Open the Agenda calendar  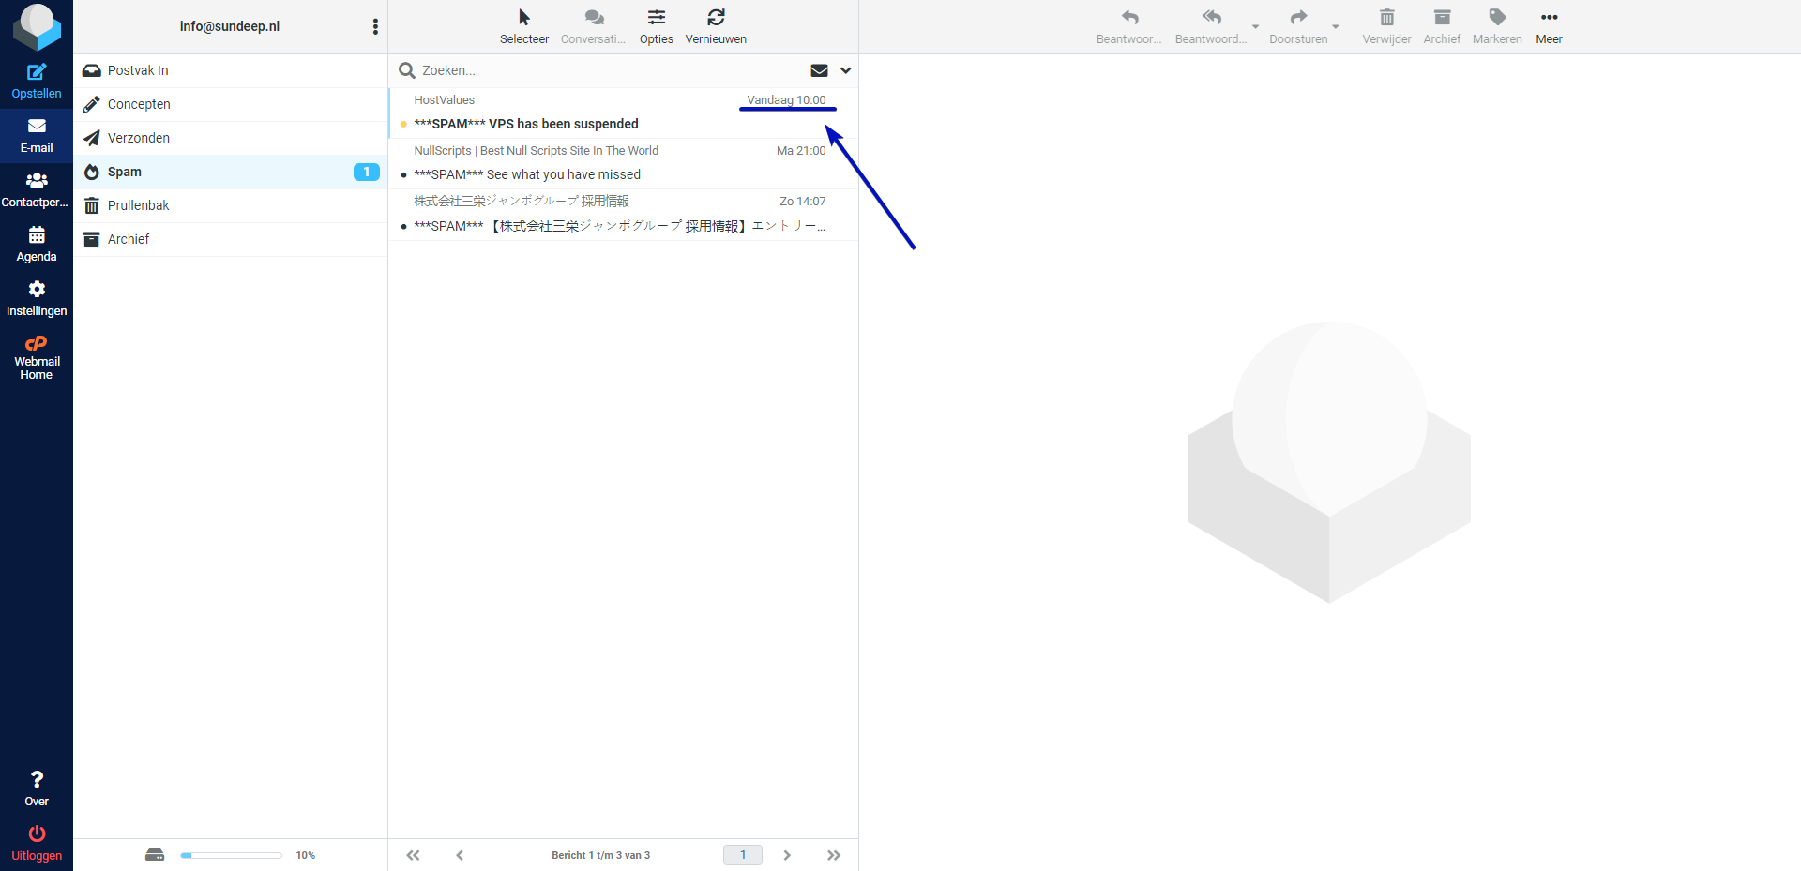[x=37, y=235]
